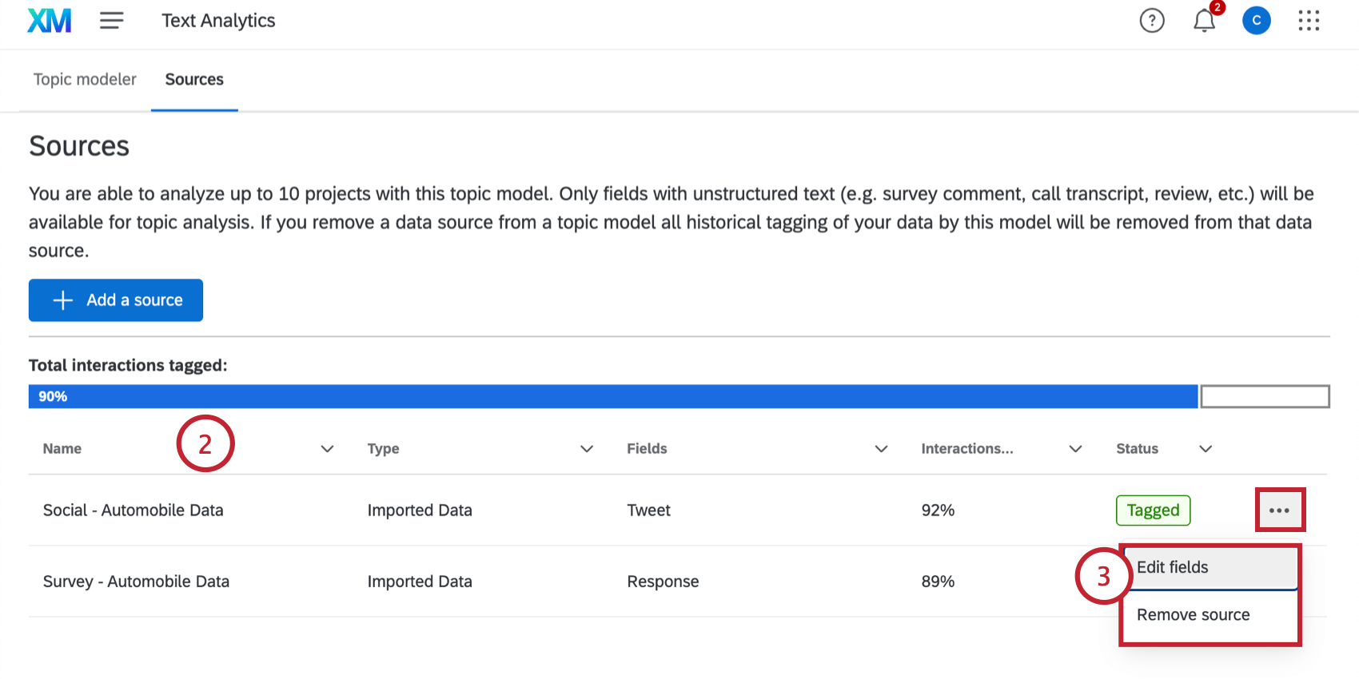Image resolution: width=1359 pixels, height=679 pixels.
Task: Click the XM logo
Action: click(x=49, y=20)
